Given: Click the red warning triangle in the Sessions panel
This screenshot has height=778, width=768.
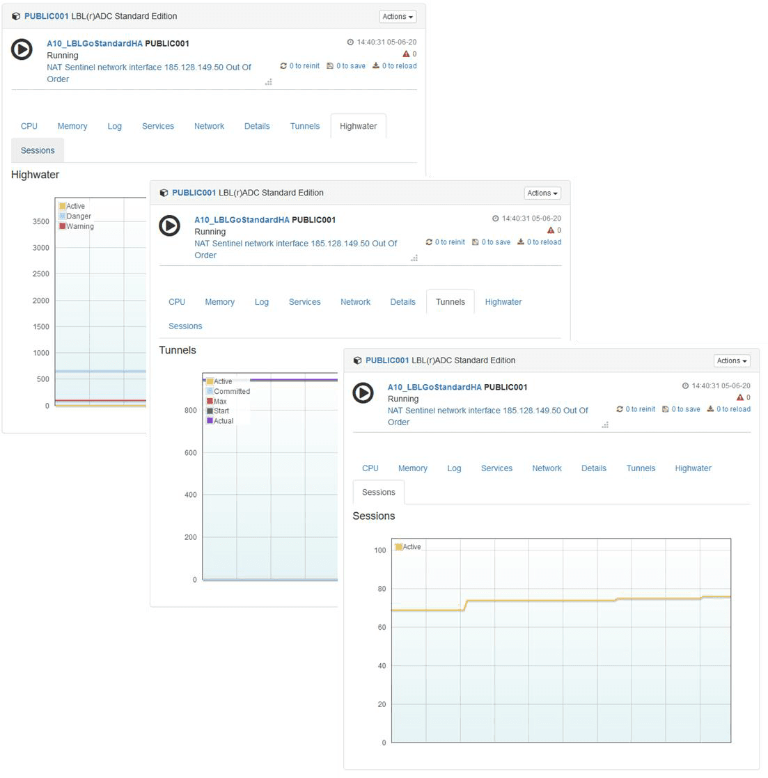Looking at the screenshot, I should (x=740, y=397).
